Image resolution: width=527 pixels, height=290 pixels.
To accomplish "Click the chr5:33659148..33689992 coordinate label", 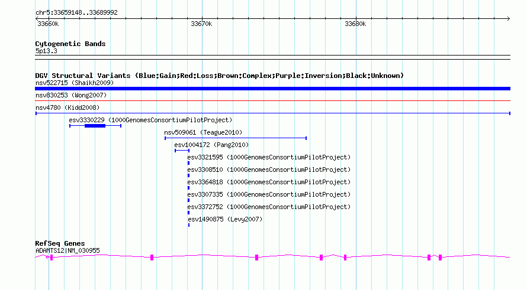I will click(x=76, y=13).
